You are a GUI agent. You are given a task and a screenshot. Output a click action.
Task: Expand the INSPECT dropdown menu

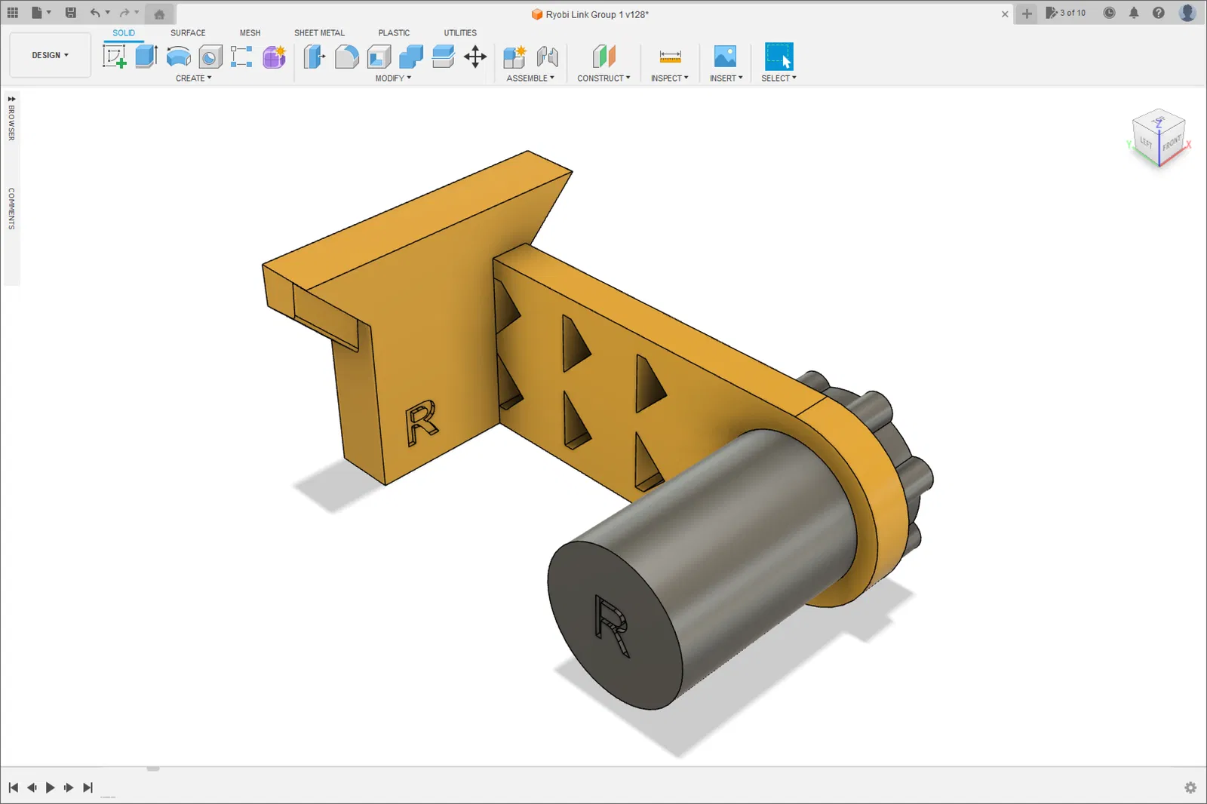pyautogui.click(x=670, y=78)
